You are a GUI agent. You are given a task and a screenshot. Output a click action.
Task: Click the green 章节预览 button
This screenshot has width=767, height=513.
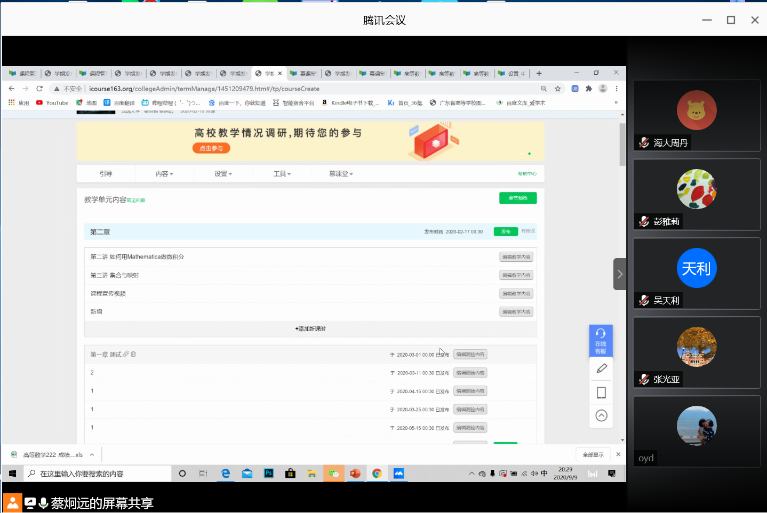point(517,198)
